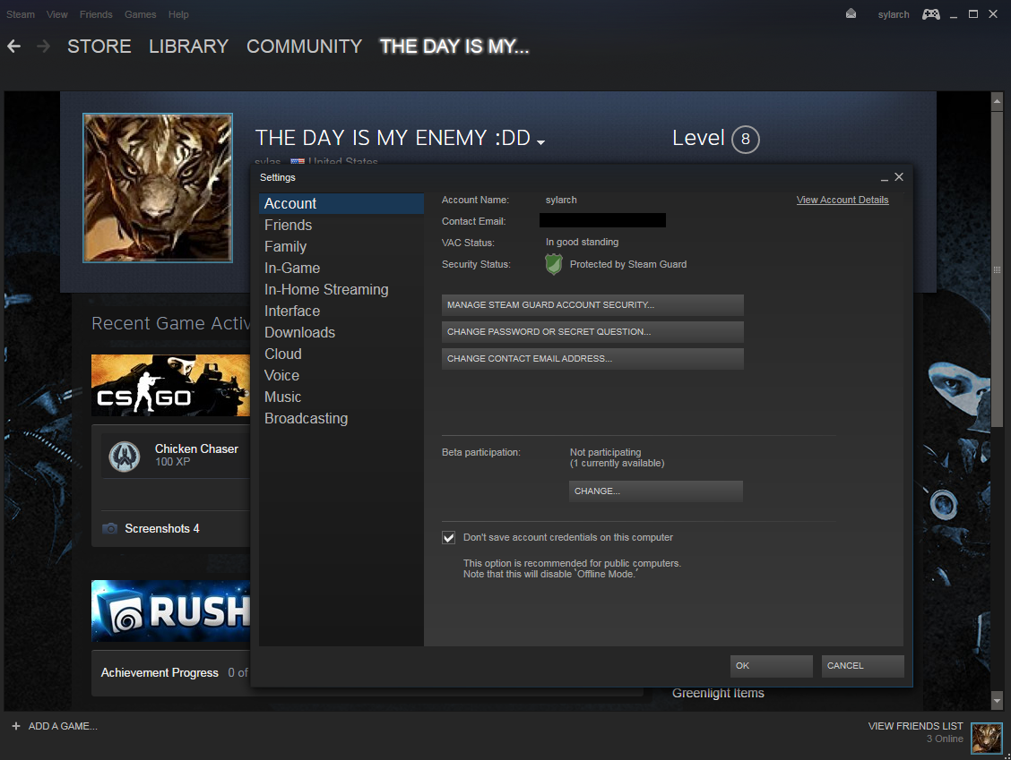Close the Settings dialog
The width and height of the screenshot is (1011, 760).
(x=899, y=176)
